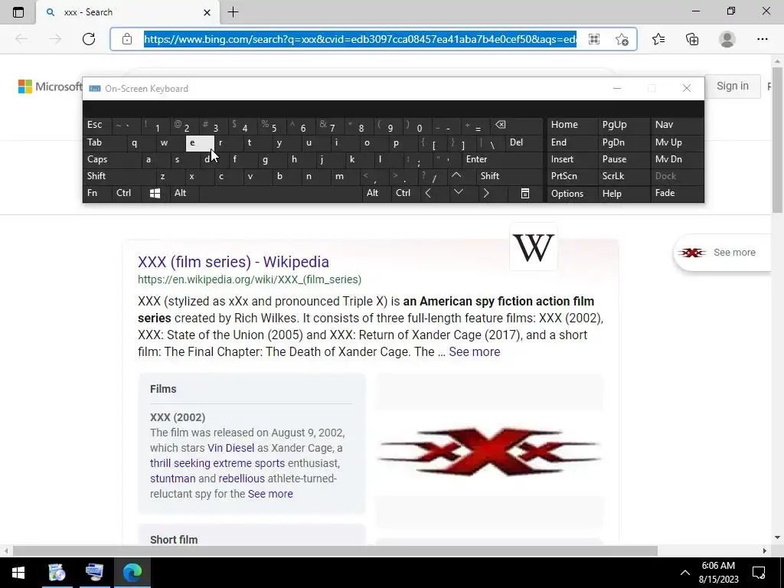Open the stuntman link
This screenshot has width=784, height=588.
[172, 479]
